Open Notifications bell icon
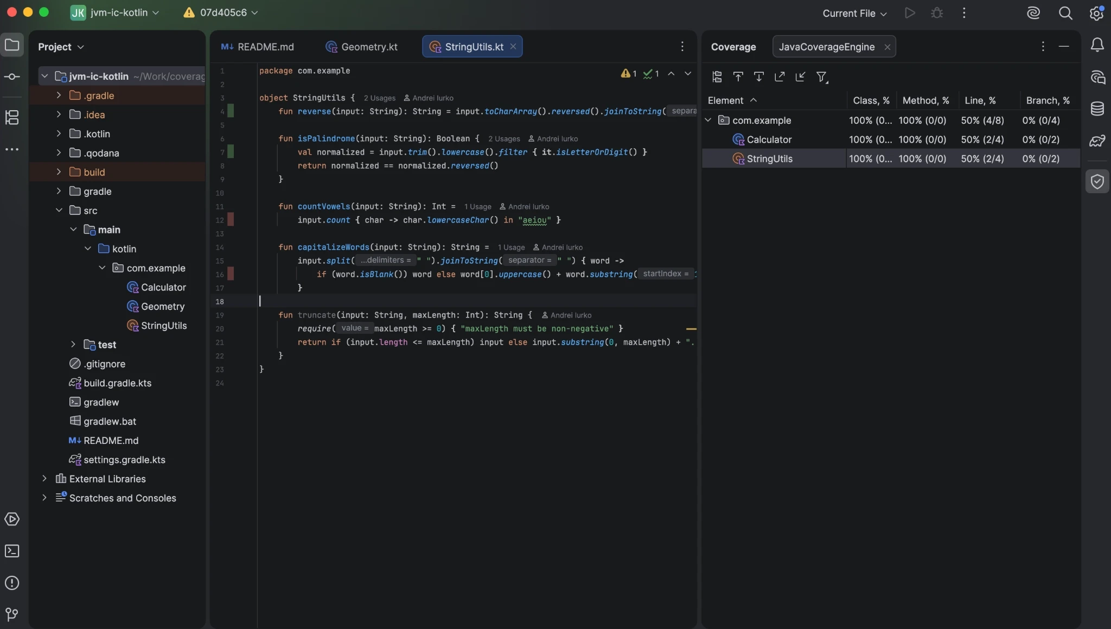Image resolution: width=1111 pixels, height=629 pixels. 1097,45
